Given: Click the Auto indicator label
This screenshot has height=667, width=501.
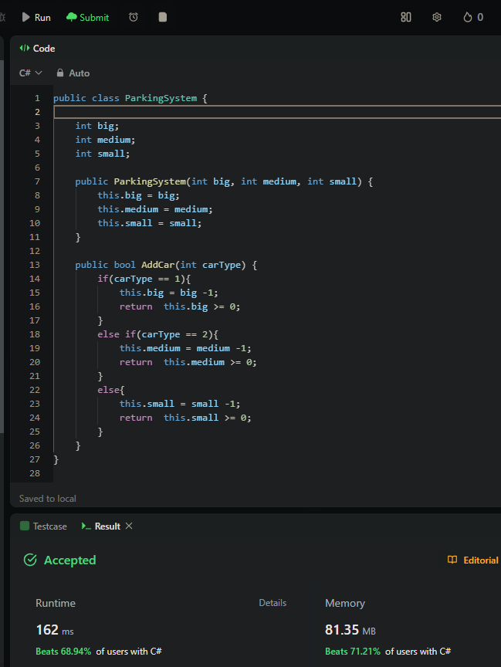Looking at the screenshot, I should point(79,73).
